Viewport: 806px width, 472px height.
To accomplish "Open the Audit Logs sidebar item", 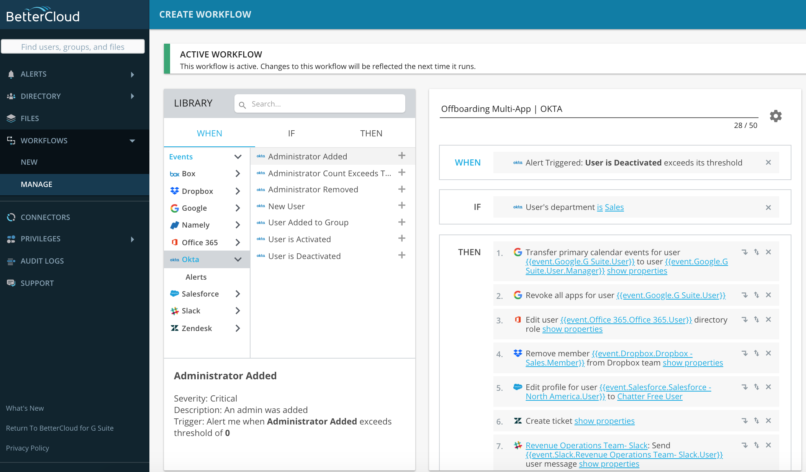I will click(42, 261).
